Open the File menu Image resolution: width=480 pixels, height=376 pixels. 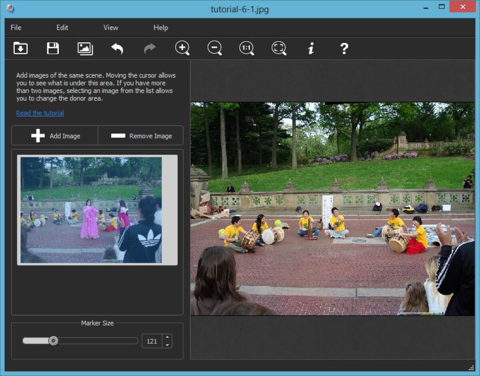[16, 28]
